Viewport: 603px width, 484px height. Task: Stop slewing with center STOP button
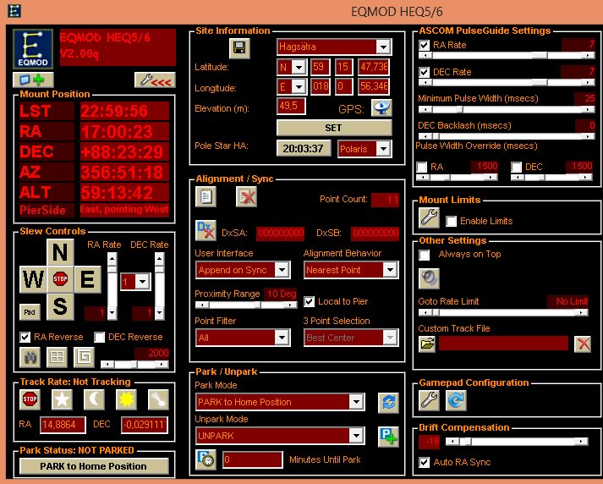click(60, 278)
